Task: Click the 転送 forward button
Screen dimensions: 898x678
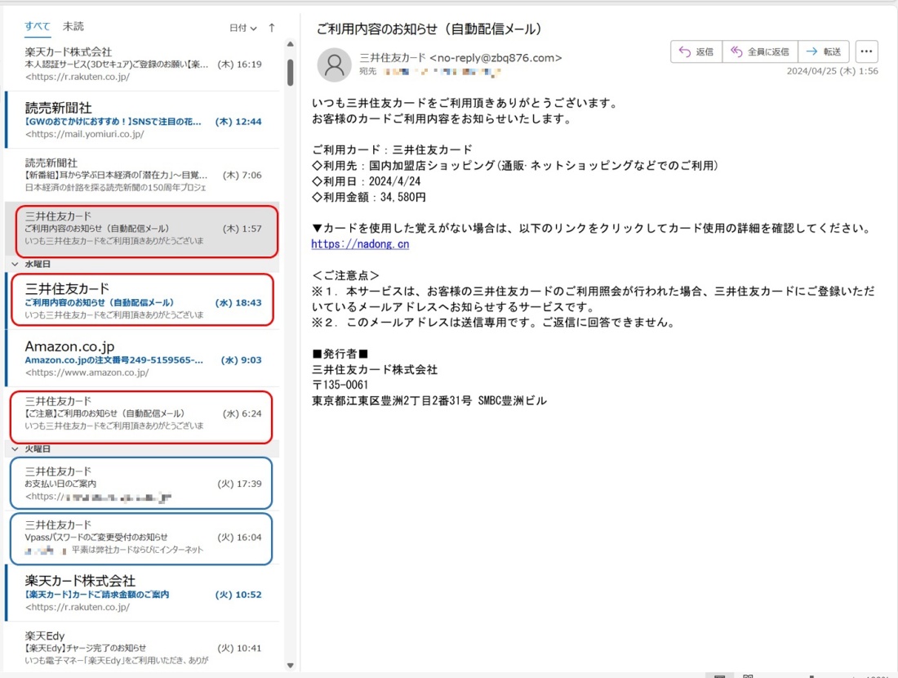Action: tap(824, 51)
